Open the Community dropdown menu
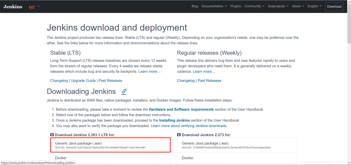 254,6
